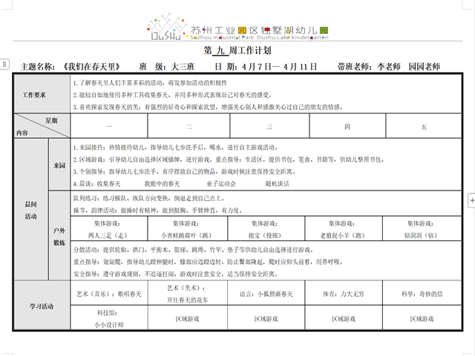Click the 艺术（音乐）：歌唱春天 cell
Screen dimensions: 475x356
109,294
